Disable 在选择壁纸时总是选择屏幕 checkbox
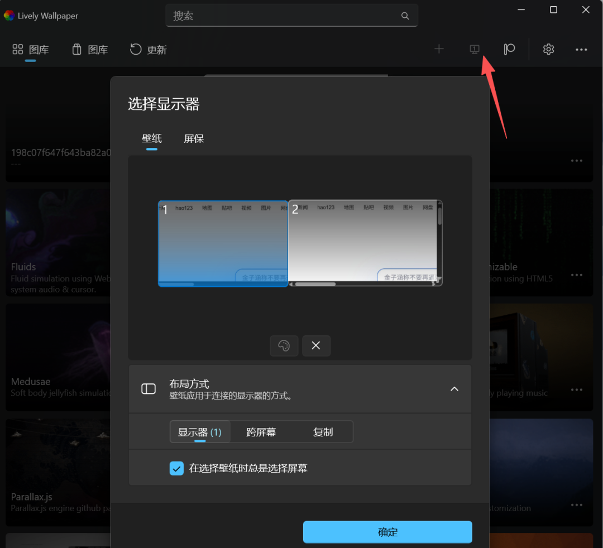This screenshot has height=548, width=603. click(176, 468)
